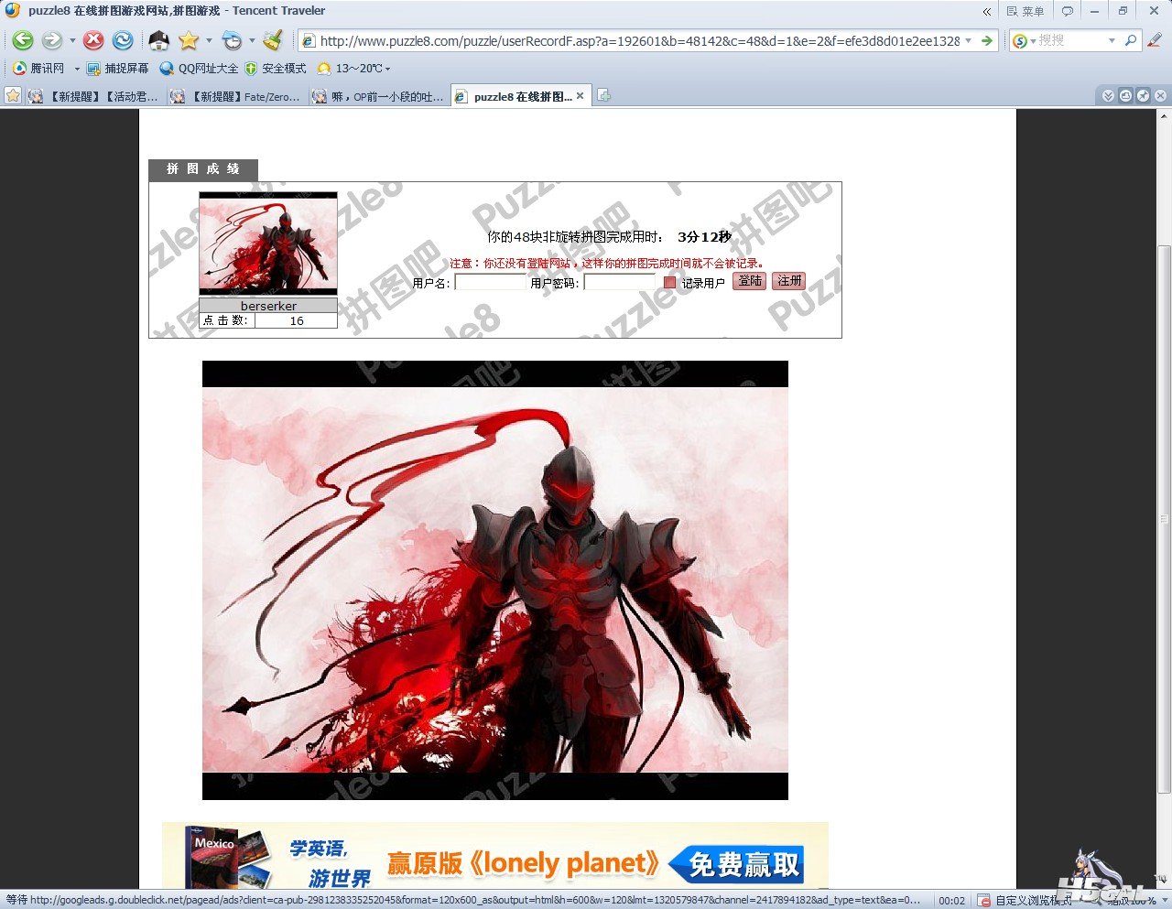Click the Sogou search engine icon

[1020, 40]
